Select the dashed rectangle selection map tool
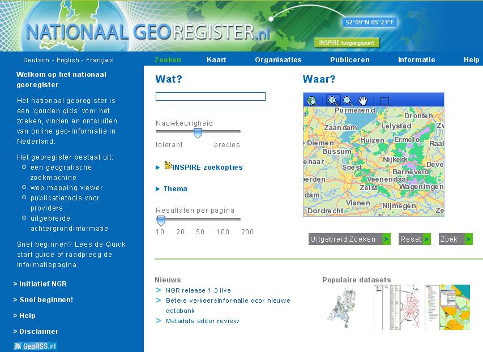483x352 pixels. (x=384, y=101)
